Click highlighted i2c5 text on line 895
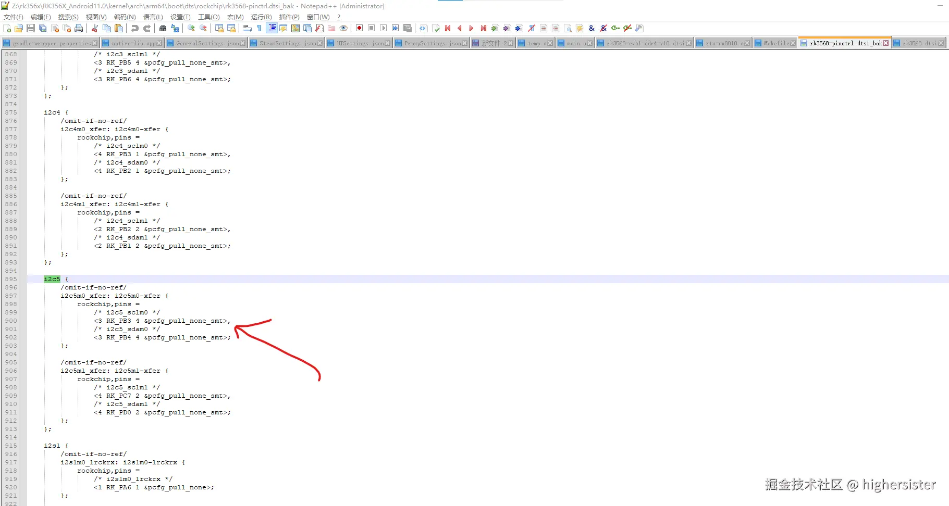Viewport: 949px width, 506px height. (x=52, y=279)
